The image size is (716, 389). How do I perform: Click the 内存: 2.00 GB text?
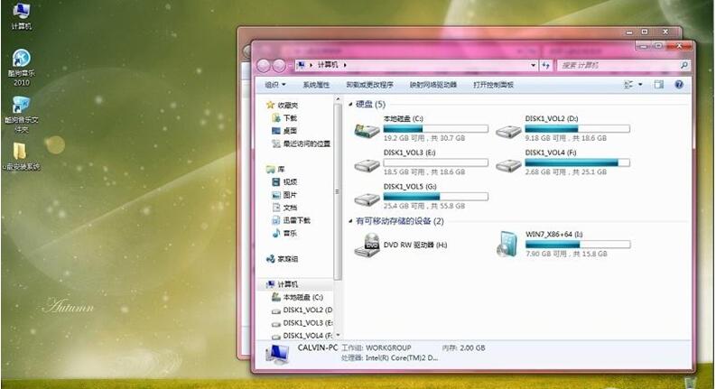click(463, 347)
